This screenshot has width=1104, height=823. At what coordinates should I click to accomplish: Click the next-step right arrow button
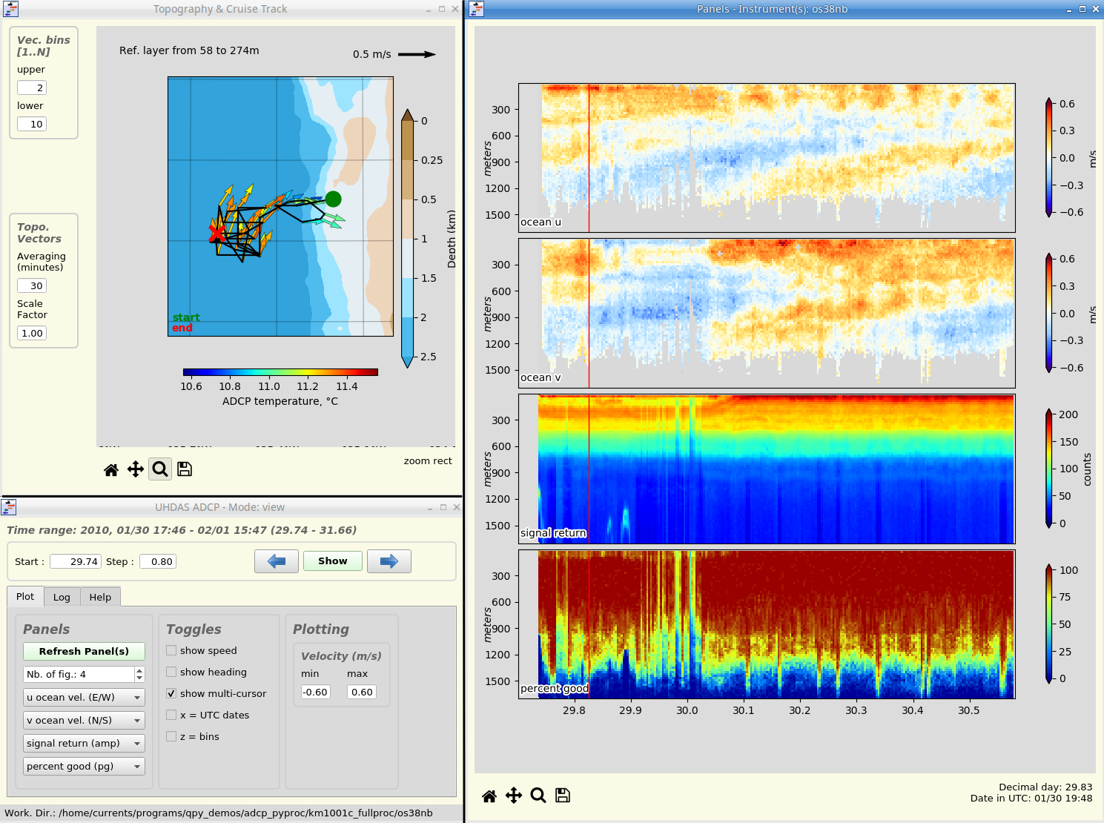(x=389, y=561)
